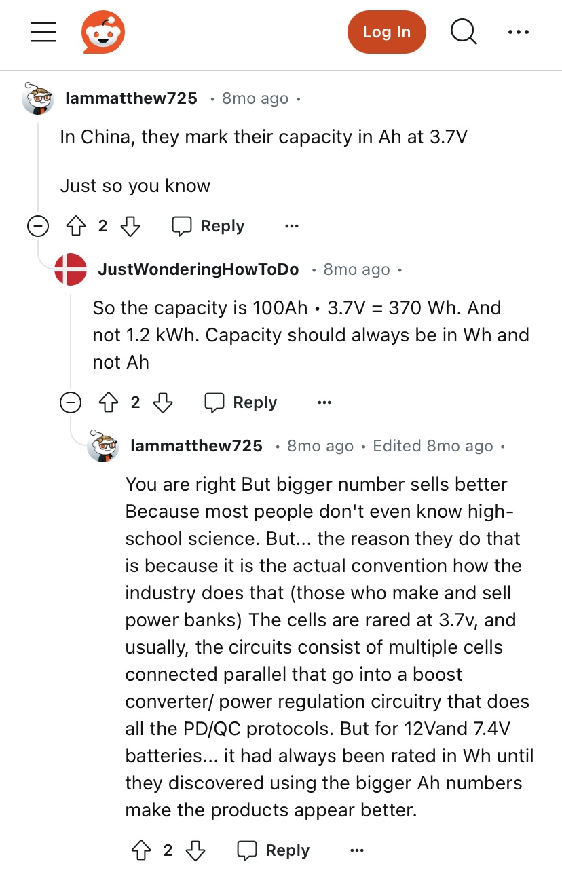Click JustWonderingHowToDo's Danish flag avatar
Screen dimensions: 562x883
click(x=71, y=269)
